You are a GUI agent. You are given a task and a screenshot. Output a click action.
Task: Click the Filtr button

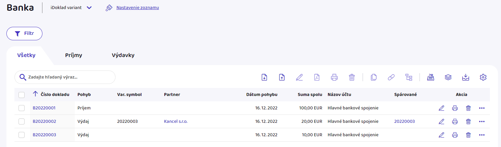click(x=24, y=34)
